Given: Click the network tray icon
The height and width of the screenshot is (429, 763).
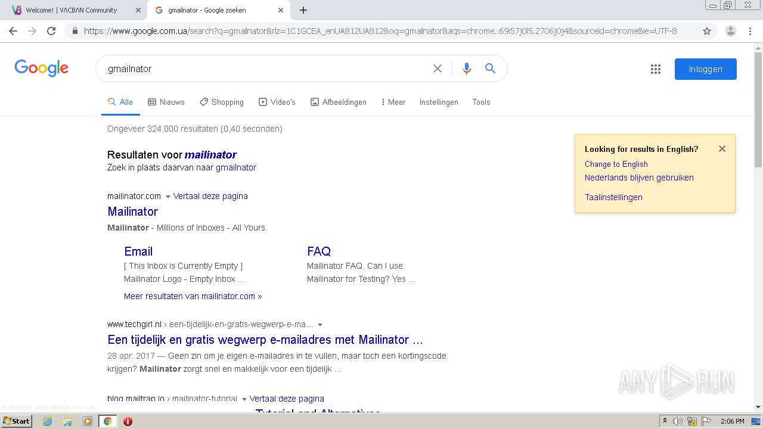Looking at the screenshot, I should (692, 421).
